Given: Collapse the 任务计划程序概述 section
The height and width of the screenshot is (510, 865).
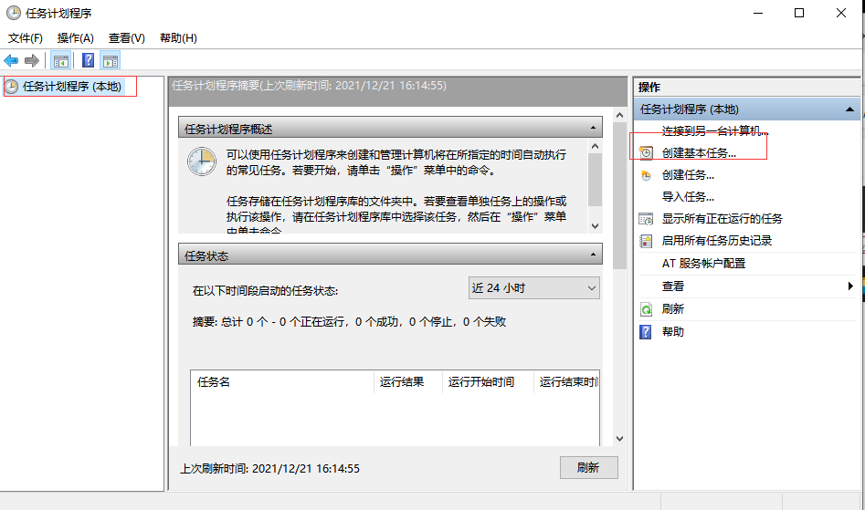Looking at the screenshot, I should 593,128.
